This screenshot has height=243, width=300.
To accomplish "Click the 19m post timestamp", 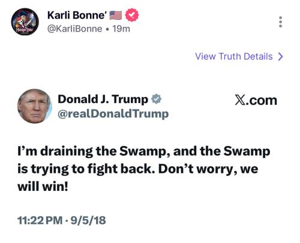I will point(121,29).
